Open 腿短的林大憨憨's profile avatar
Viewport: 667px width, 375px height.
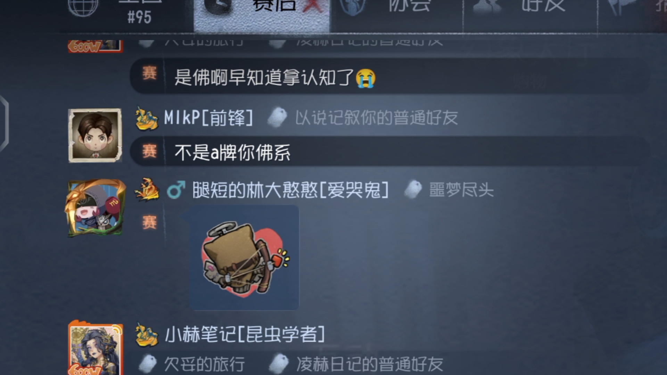click(x=95, y=208)
